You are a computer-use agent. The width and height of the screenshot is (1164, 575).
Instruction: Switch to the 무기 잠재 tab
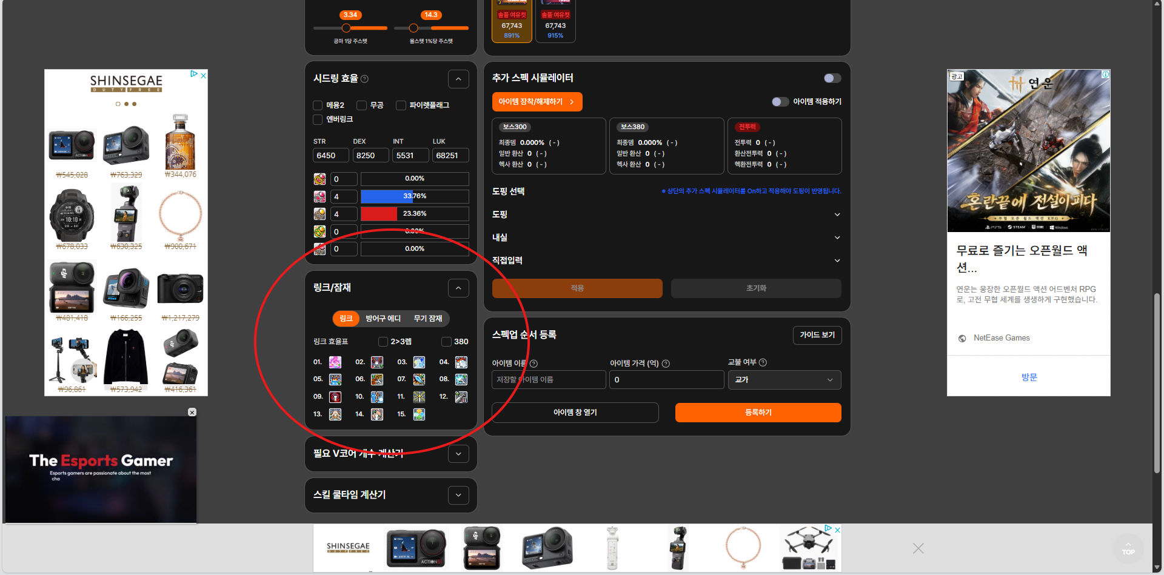[x=429, y=318]
